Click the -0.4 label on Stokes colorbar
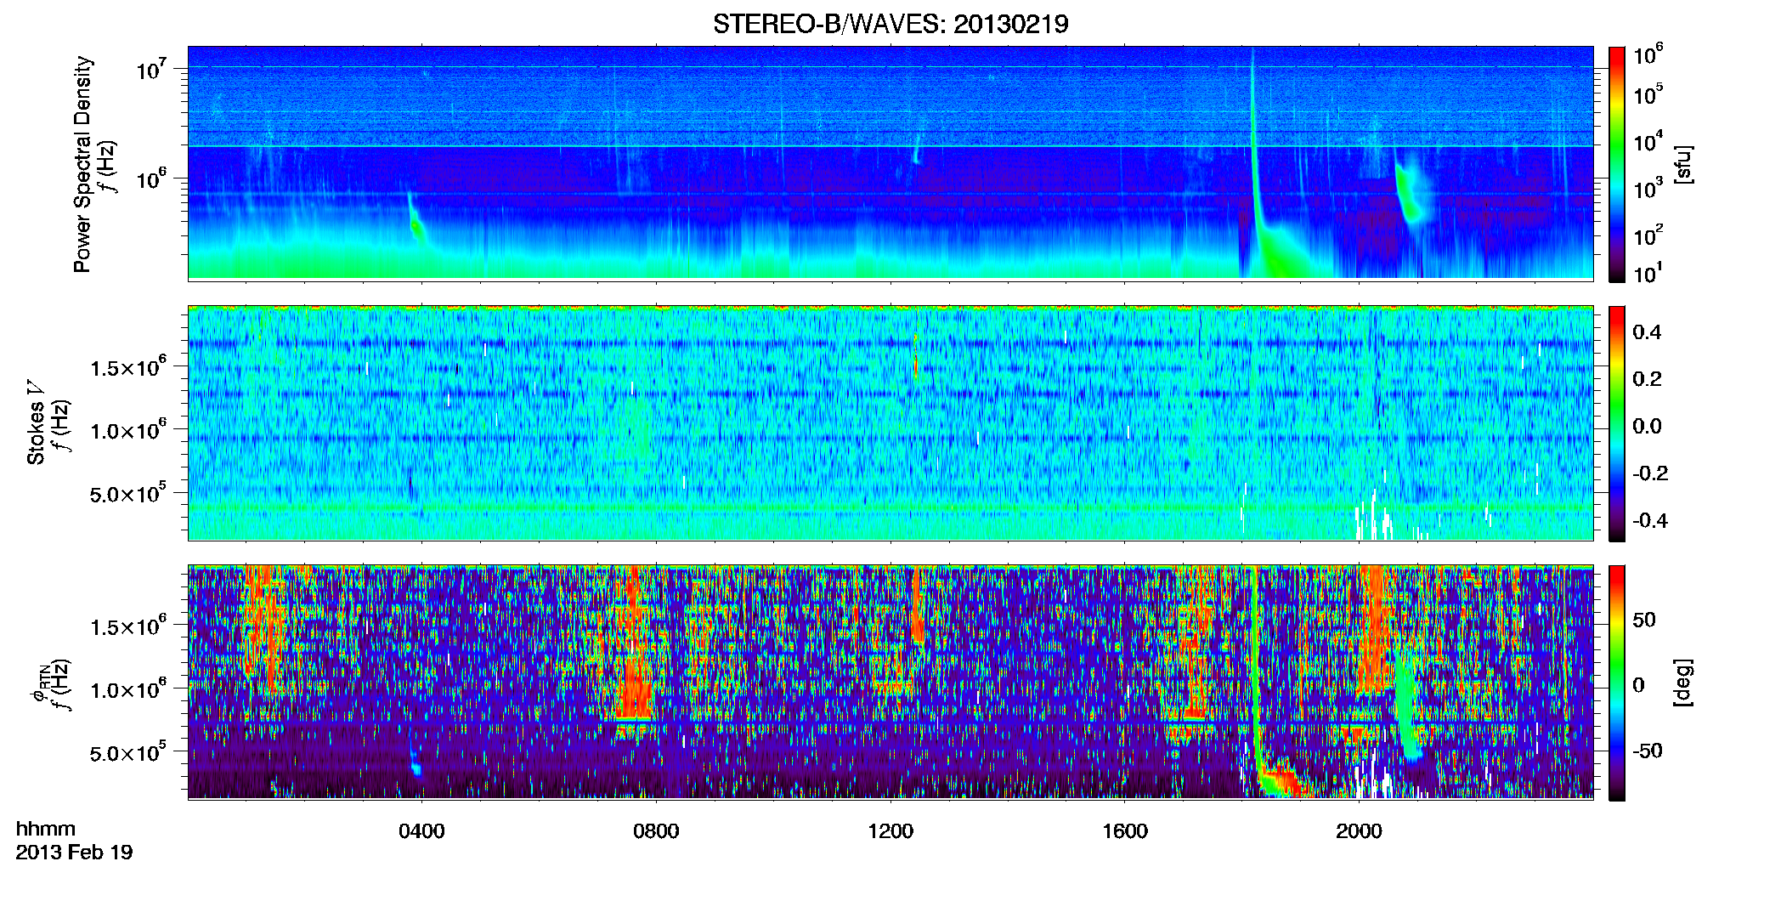The height and width of the screenshot is (918, 1781). click(x=1650, y=520)
